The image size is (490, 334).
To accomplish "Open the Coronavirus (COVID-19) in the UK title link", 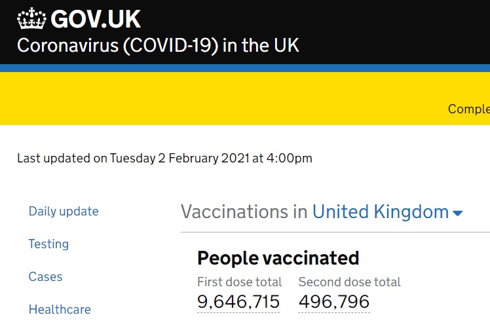I will click(x=158, y=45).
